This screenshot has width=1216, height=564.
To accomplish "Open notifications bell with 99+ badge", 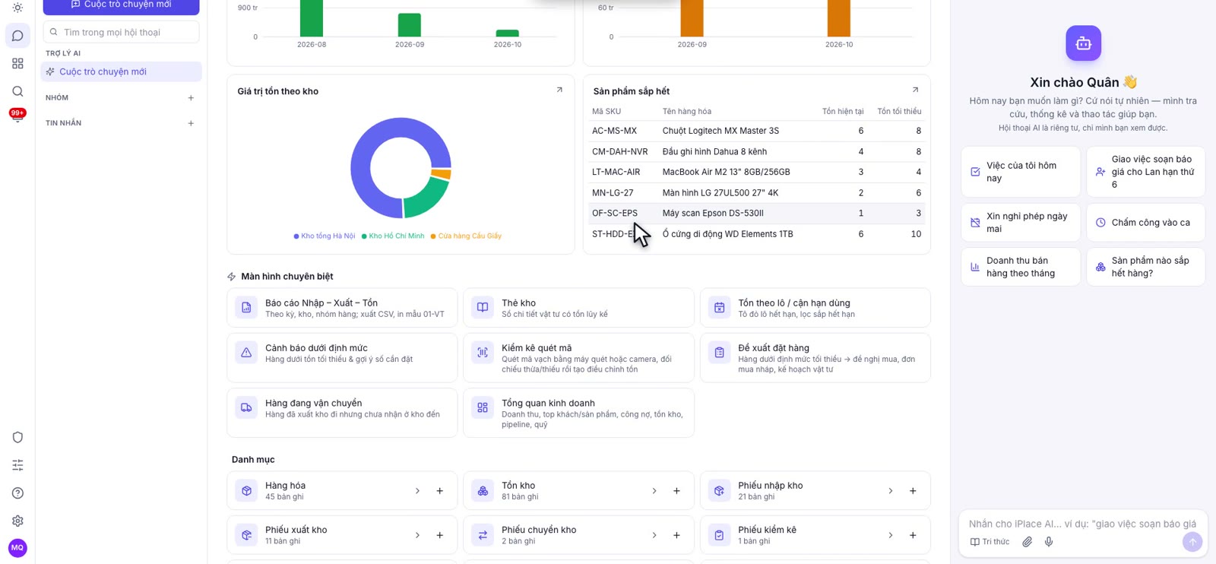I will tap(17, 116).
